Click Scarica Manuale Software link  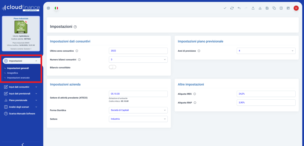click(22, 114)
